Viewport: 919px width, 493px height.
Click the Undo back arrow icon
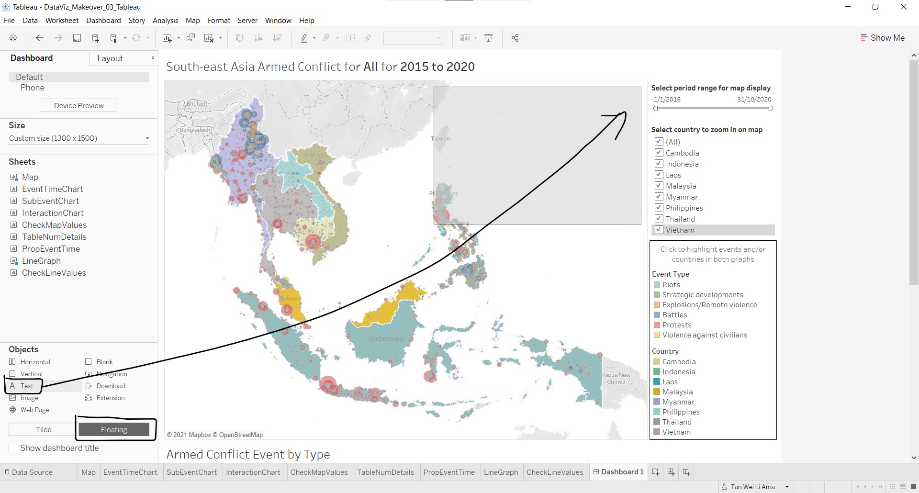[40, 38]
